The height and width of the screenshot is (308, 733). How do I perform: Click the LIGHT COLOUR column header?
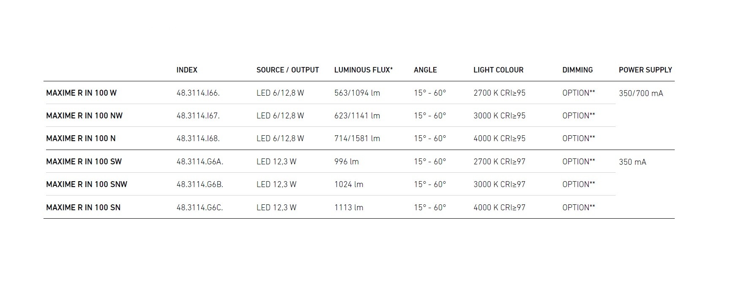[498, 70]
